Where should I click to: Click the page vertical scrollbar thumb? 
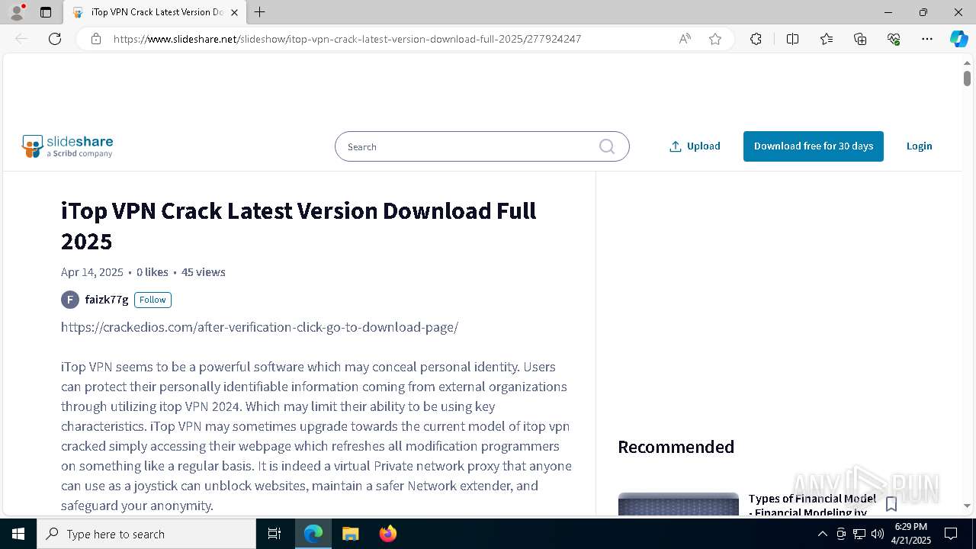click(x=967, y=78)
